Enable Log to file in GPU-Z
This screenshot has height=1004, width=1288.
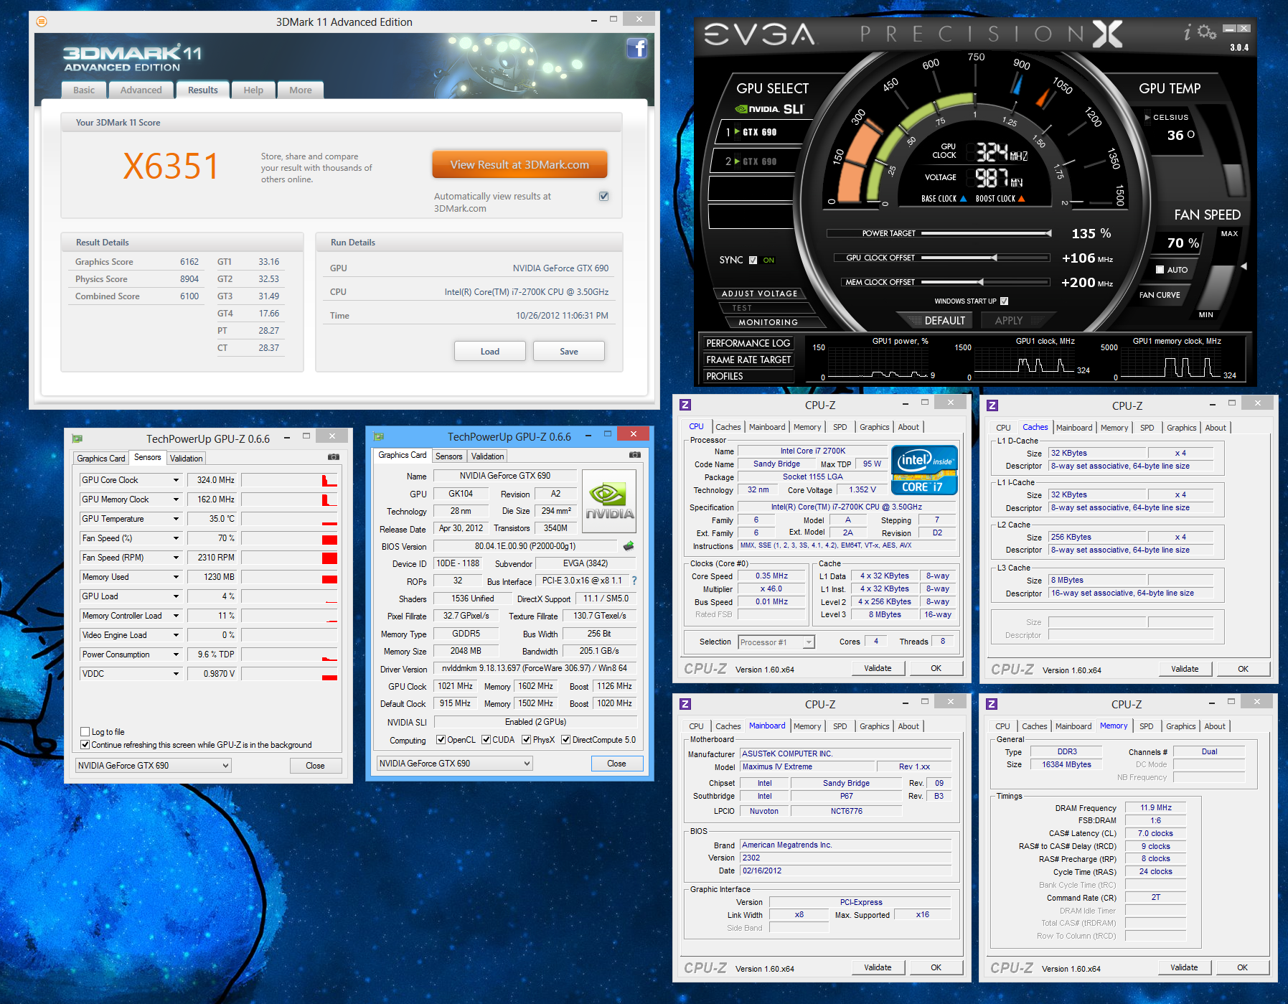(85, 732)
